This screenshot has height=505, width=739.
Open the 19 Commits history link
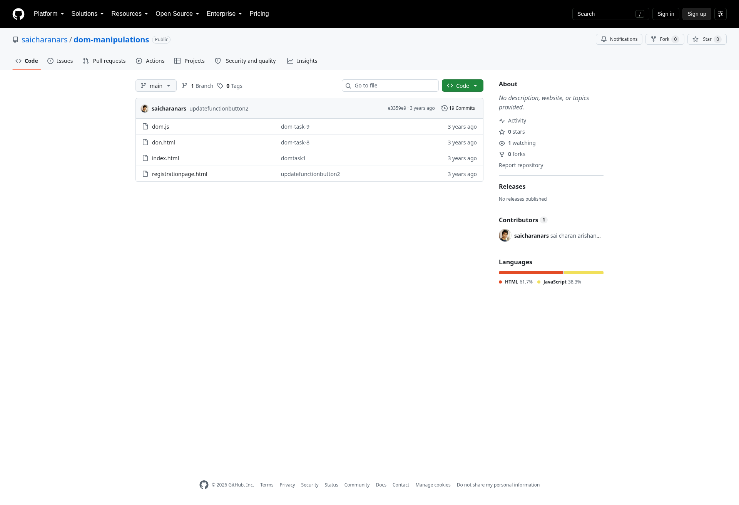(x=458, y=108)
